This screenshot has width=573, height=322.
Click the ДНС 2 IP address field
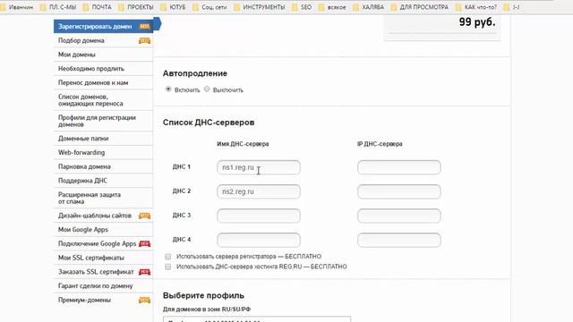(x=399, y=191)
